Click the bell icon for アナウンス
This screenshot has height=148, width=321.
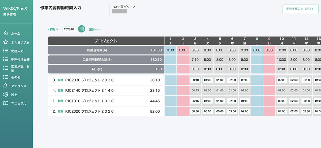coord(5,86)
